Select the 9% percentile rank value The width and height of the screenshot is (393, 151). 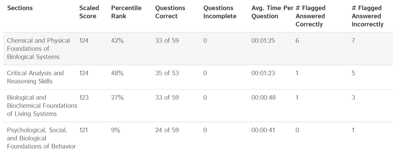tap(116, 130)
